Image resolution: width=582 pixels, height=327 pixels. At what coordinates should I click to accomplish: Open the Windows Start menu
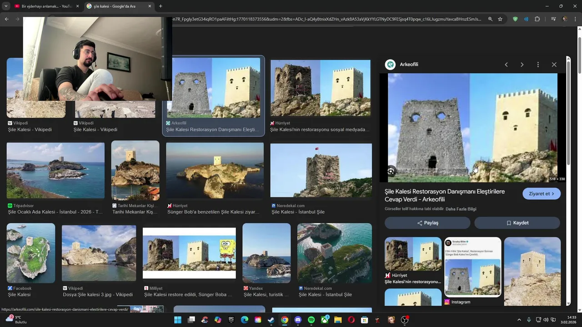(178, 320)
